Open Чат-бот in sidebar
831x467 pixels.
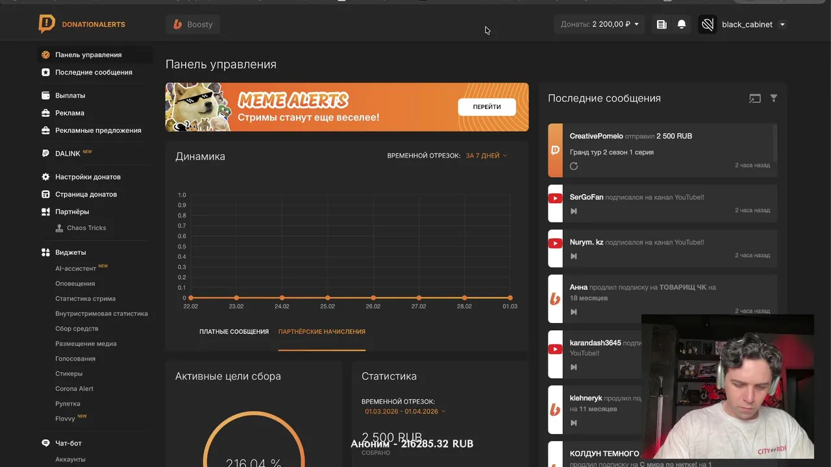tap(68, 444)
